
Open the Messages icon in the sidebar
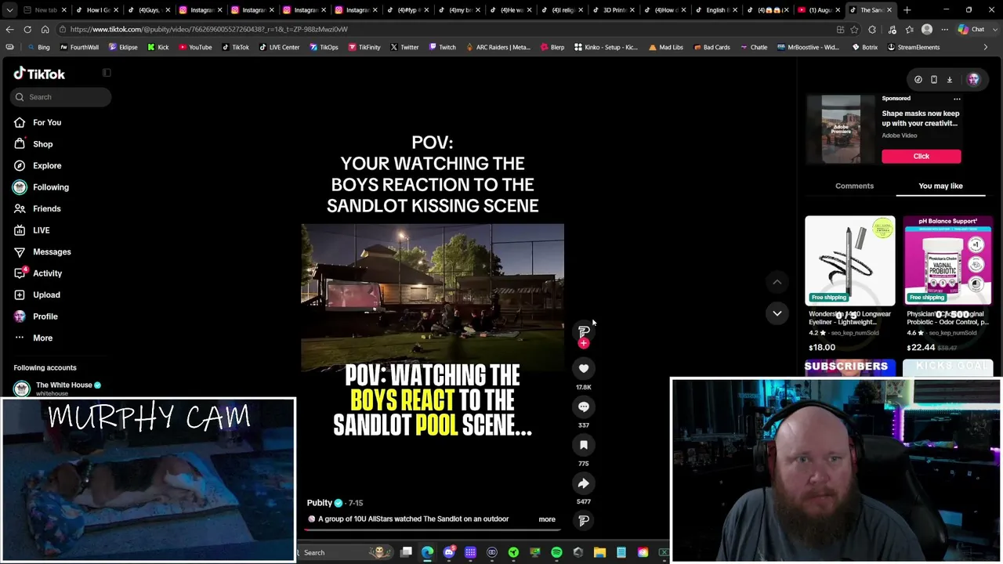(20, 251)
